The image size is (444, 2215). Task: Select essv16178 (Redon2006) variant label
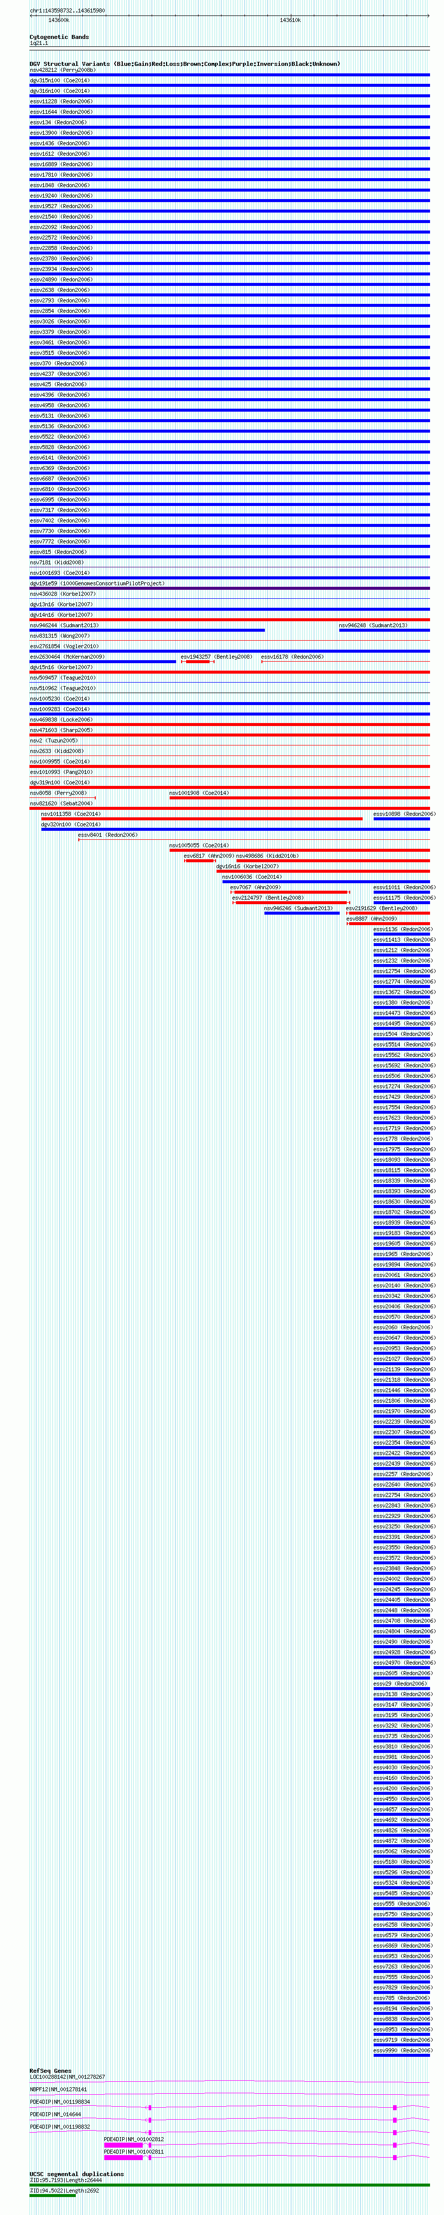pyautogui.click(x=292, y=657)
